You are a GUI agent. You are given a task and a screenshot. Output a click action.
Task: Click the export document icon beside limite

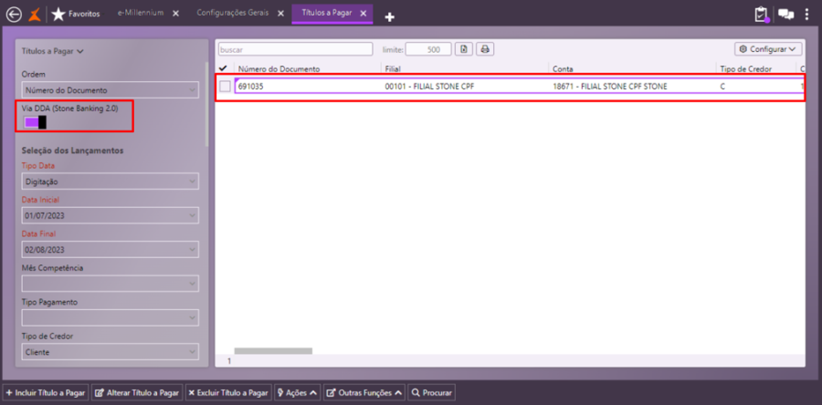point(464,49)
